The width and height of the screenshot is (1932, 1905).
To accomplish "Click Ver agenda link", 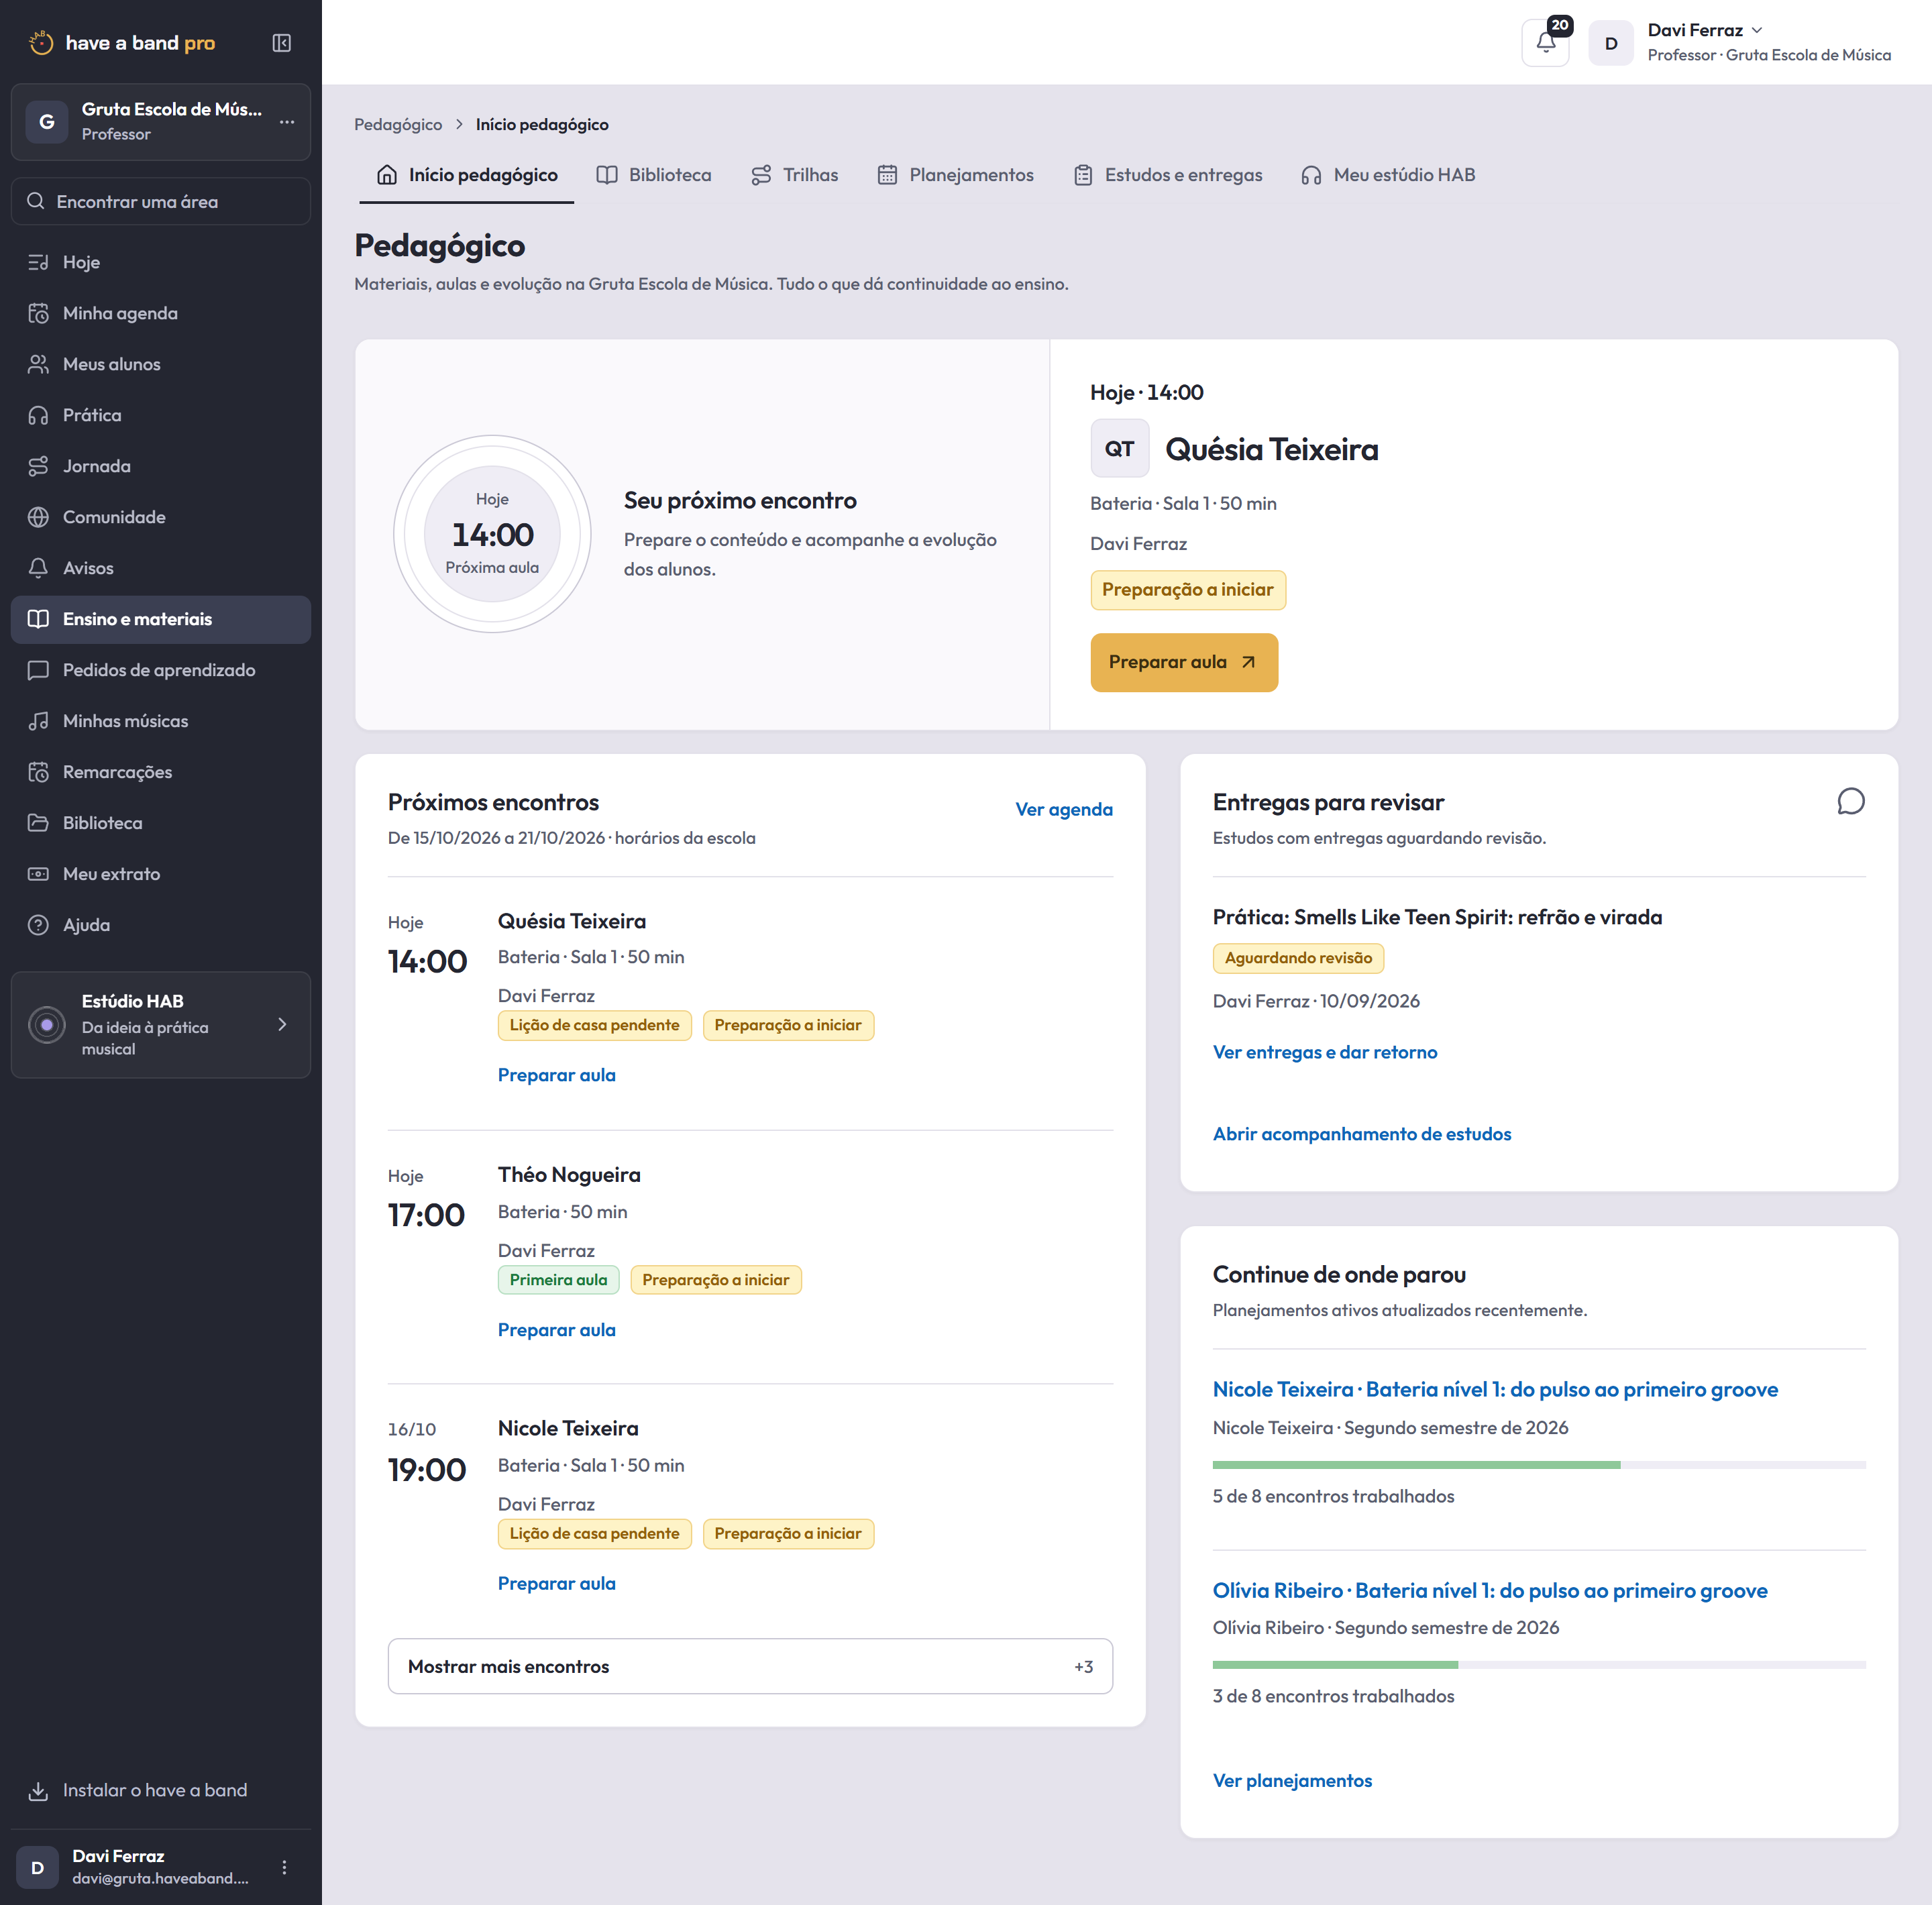I will tap(1064, 809).
